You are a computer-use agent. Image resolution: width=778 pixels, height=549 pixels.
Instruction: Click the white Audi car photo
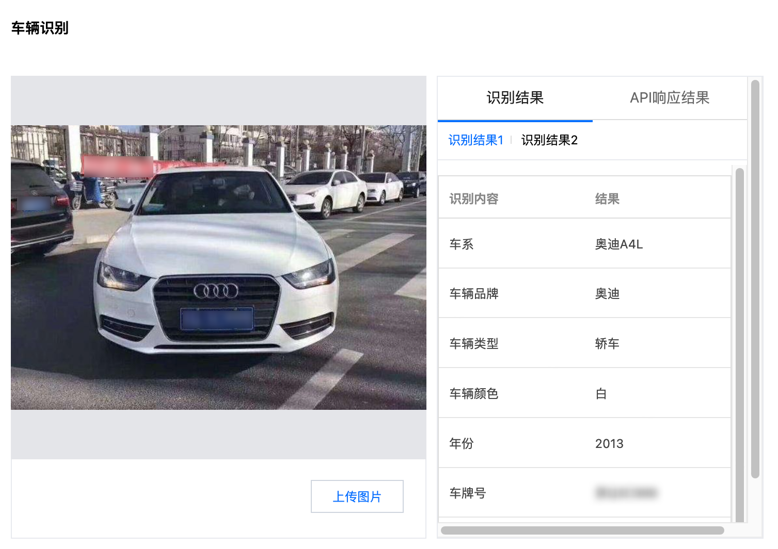pyautogui.click(x=218, y=268)
